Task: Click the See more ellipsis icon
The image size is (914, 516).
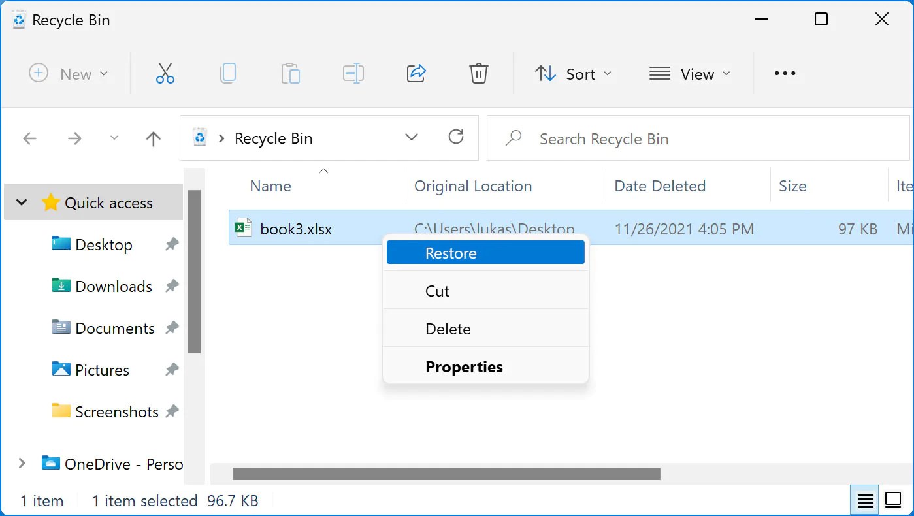Action: (784, 73)
